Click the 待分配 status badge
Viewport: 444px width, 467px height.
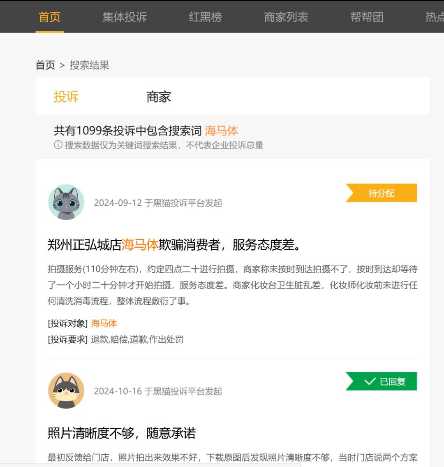[x=381, y=193]
